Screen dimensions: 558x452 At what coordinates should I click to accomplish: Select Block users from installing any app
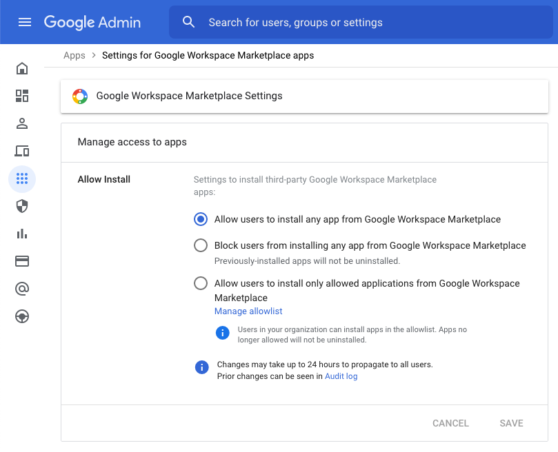(201, 245)
